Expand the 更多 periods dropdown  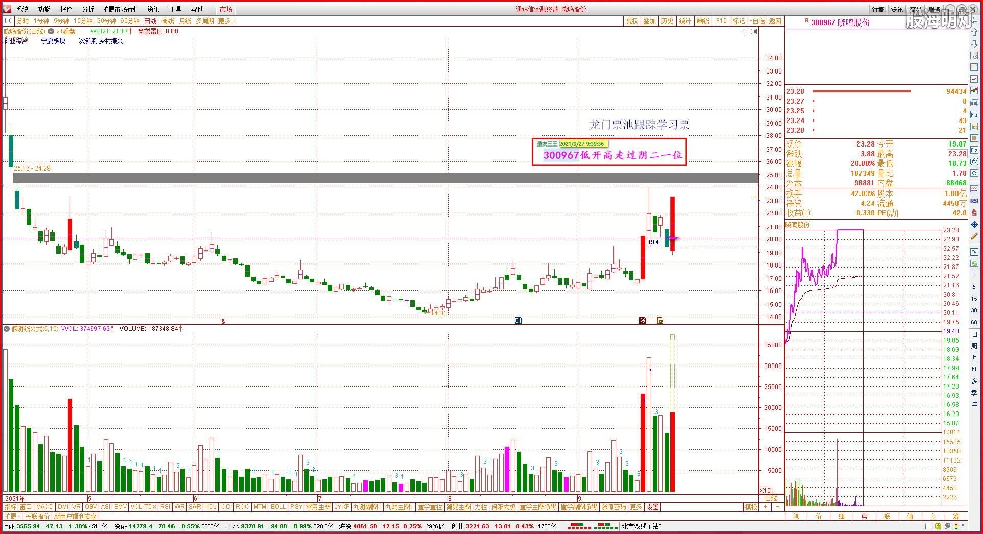click(x=227, y=21)
